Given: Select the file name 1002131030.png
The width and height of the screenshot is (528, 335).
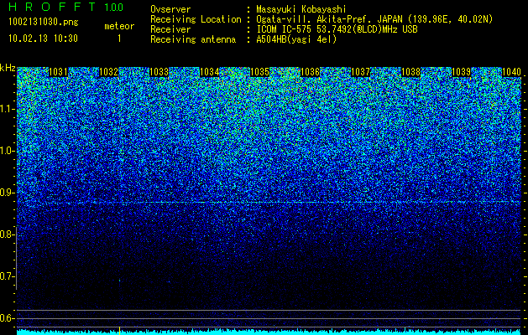Looking at the screenshot, I should 44,22.
